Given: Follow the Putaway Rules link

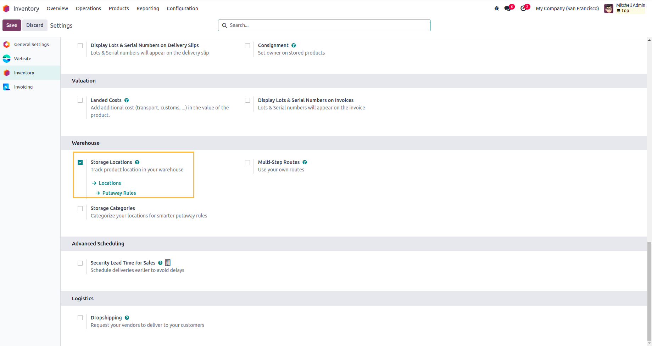Looking at the screenshot, I should point(119,193).
